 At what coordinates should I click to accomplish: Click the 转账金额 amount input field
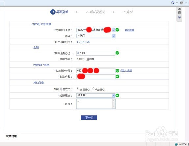pyautogui.click(x=96, y=53)
